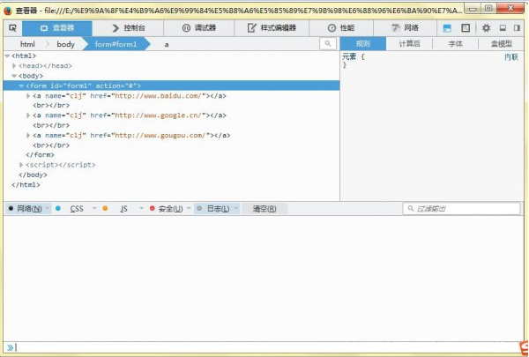Select the body breadcrumb

click(66, 43)
